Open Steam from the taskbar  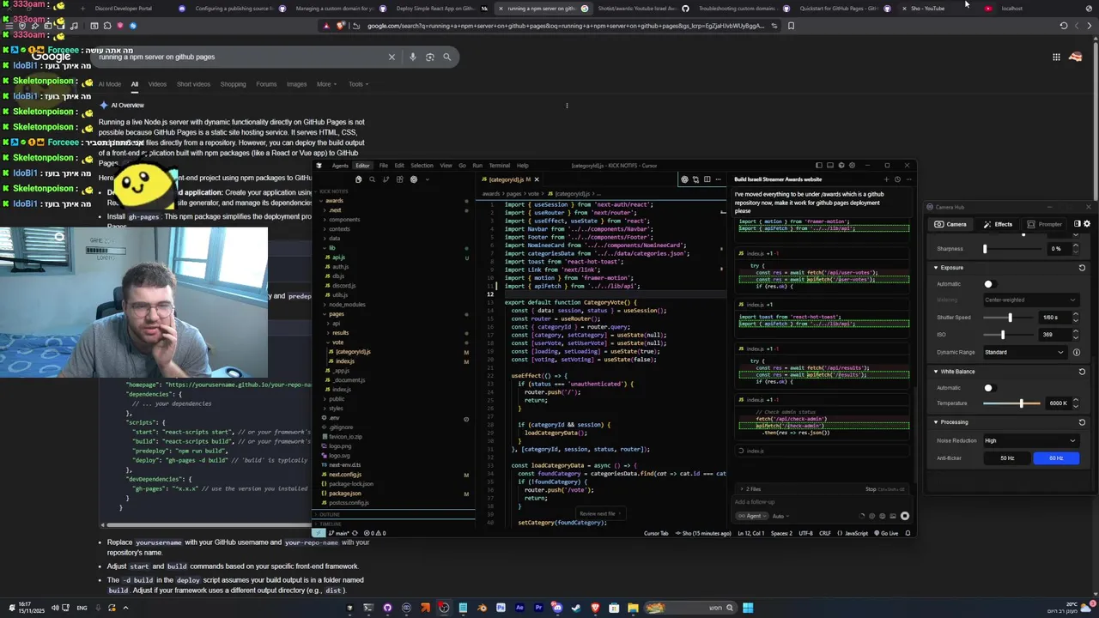click(x=575, y=608)
